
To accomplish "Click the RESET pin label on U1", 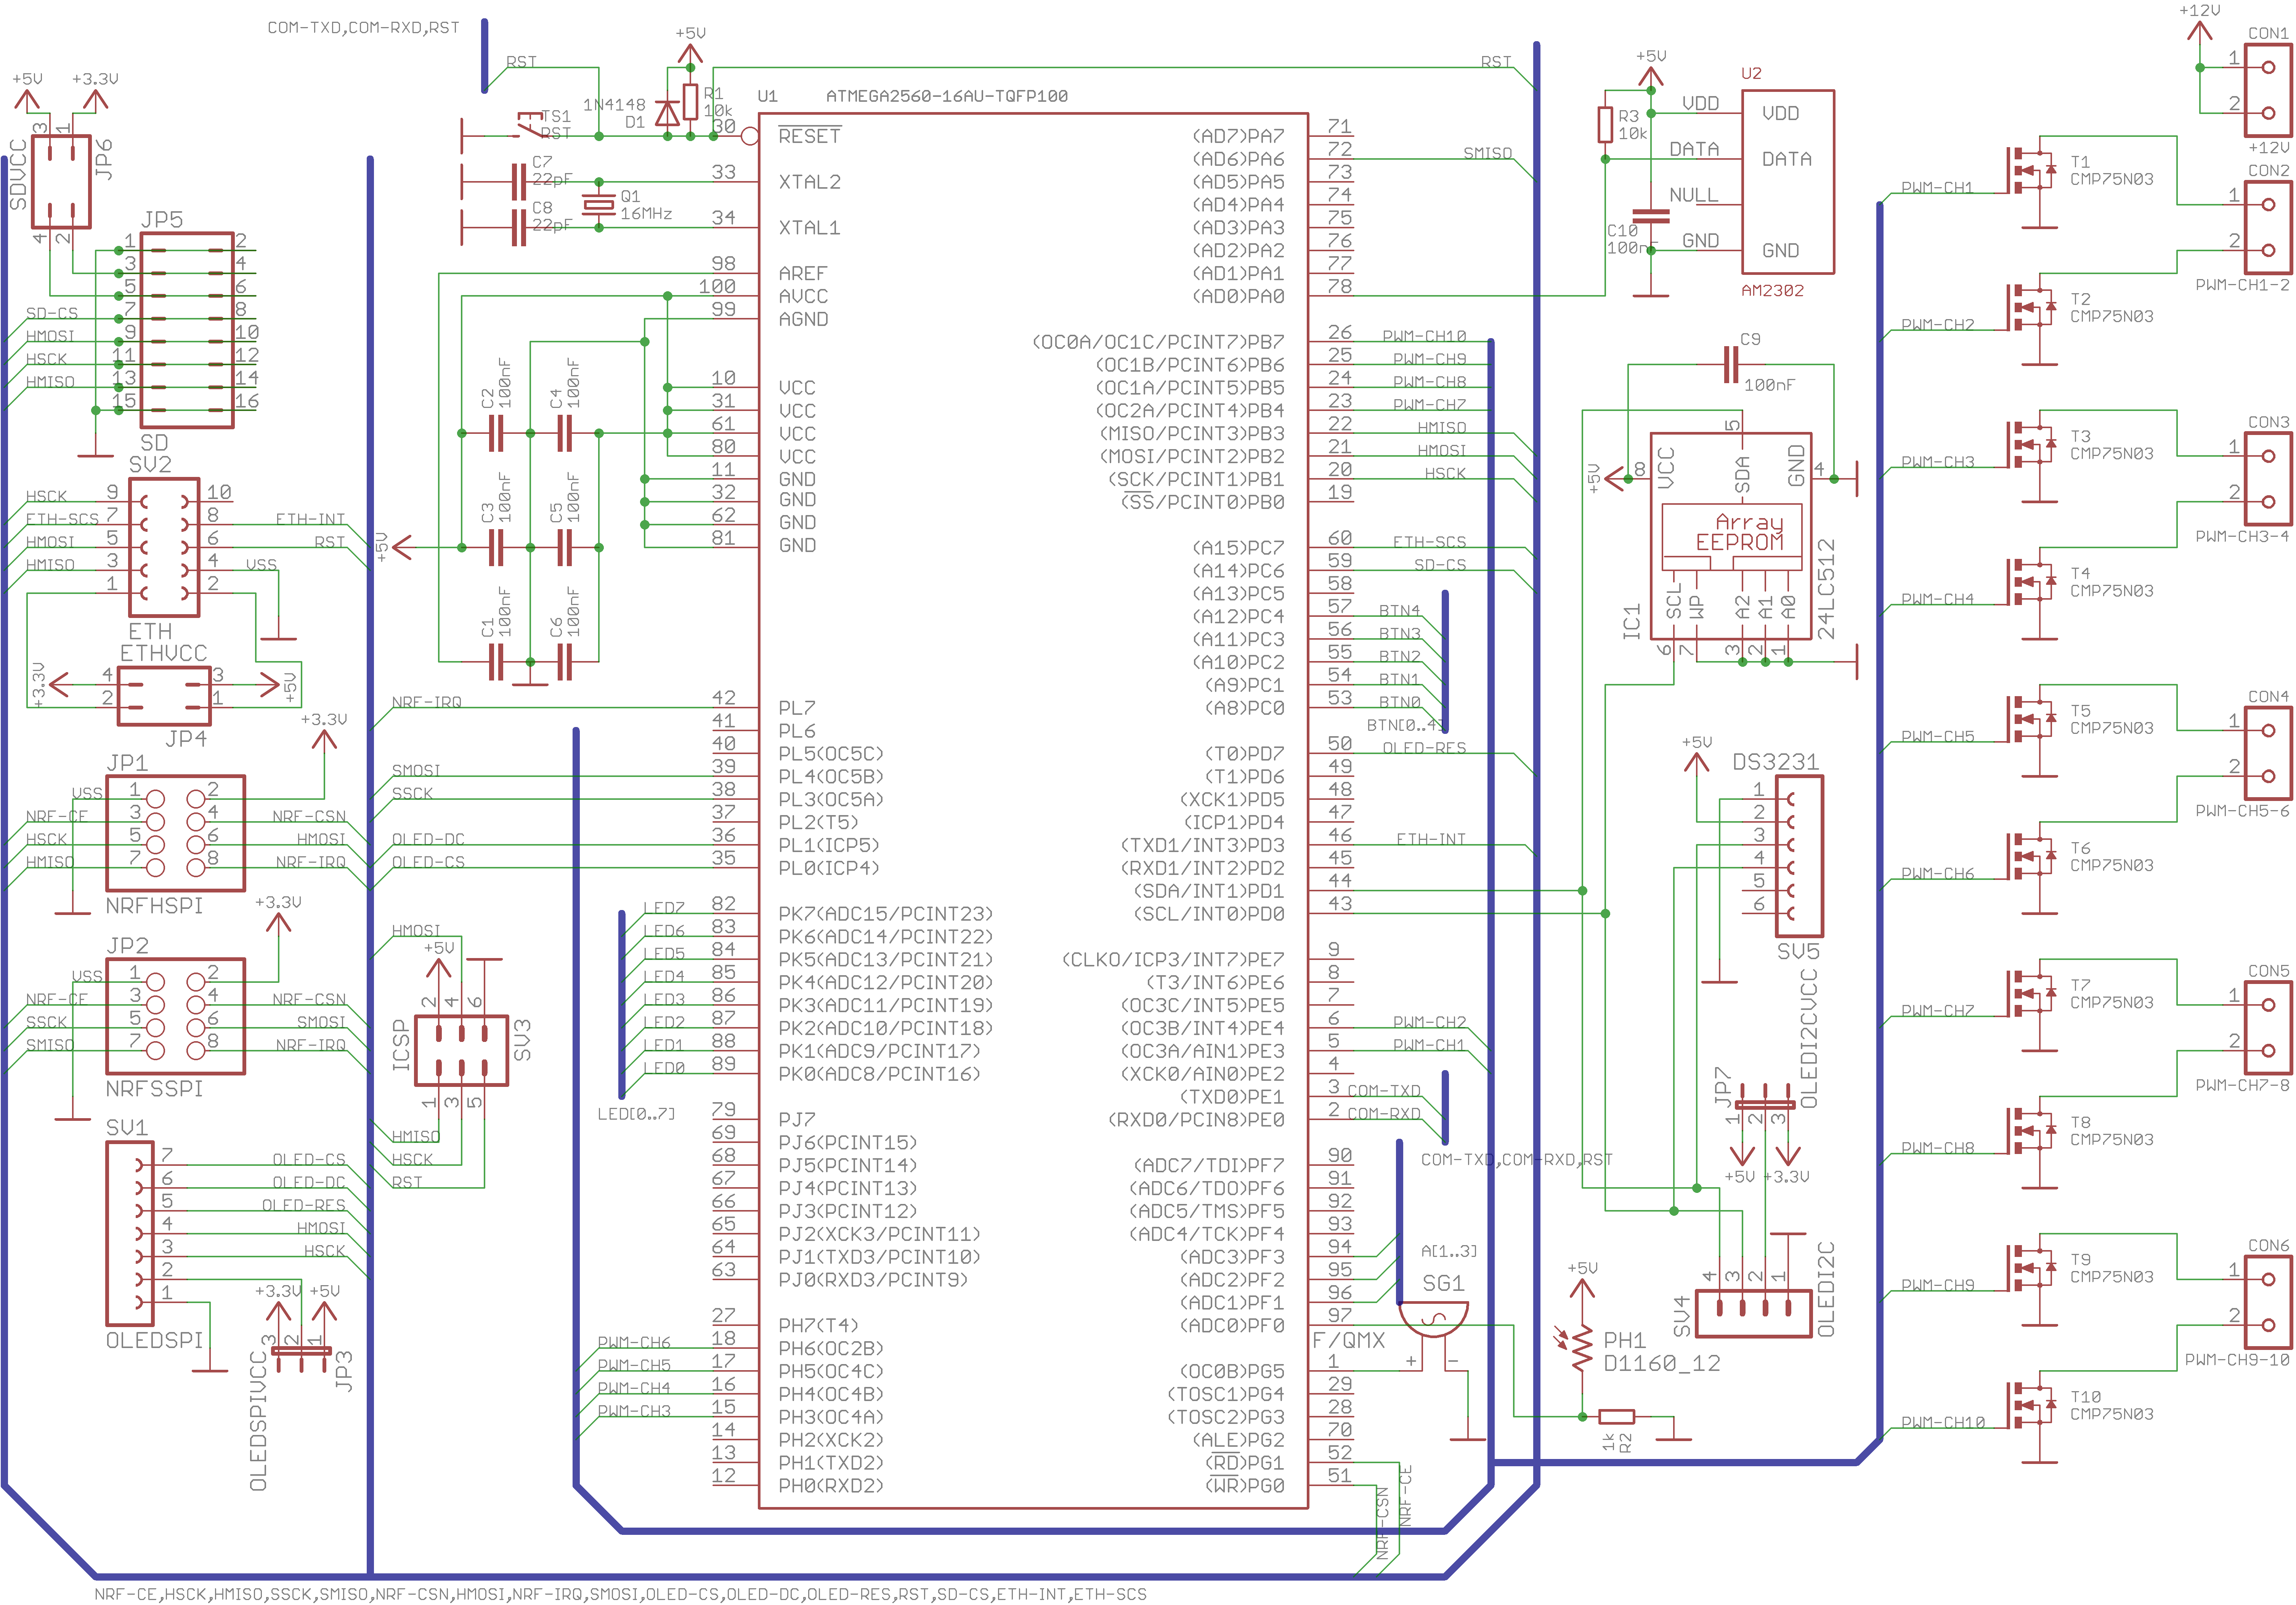I will tap(810, 136).
